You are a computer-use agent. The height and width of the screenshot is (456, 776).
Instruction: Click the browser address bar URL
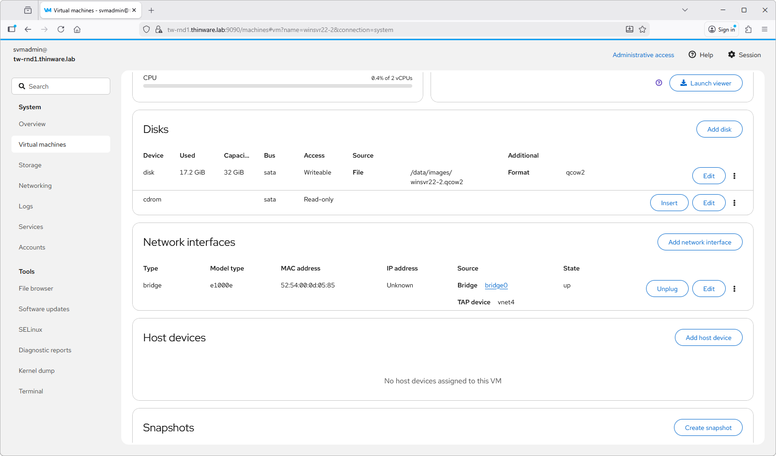[280, 30]
